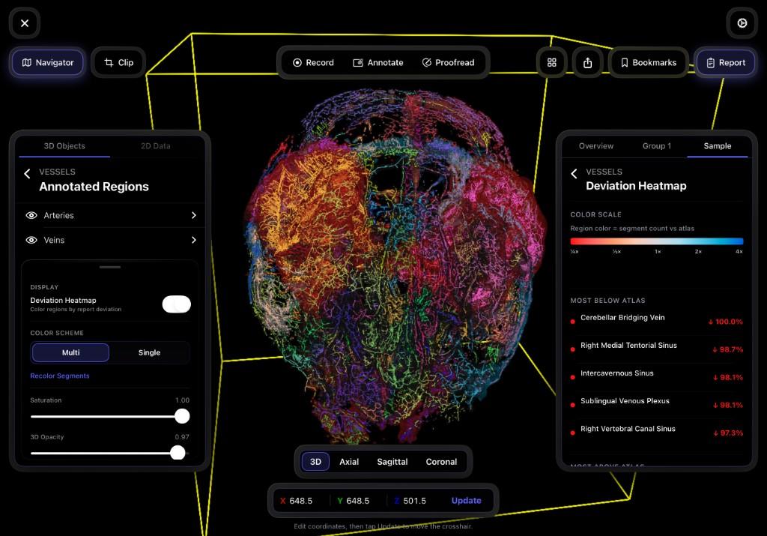Open the grid layout icon

552,63
